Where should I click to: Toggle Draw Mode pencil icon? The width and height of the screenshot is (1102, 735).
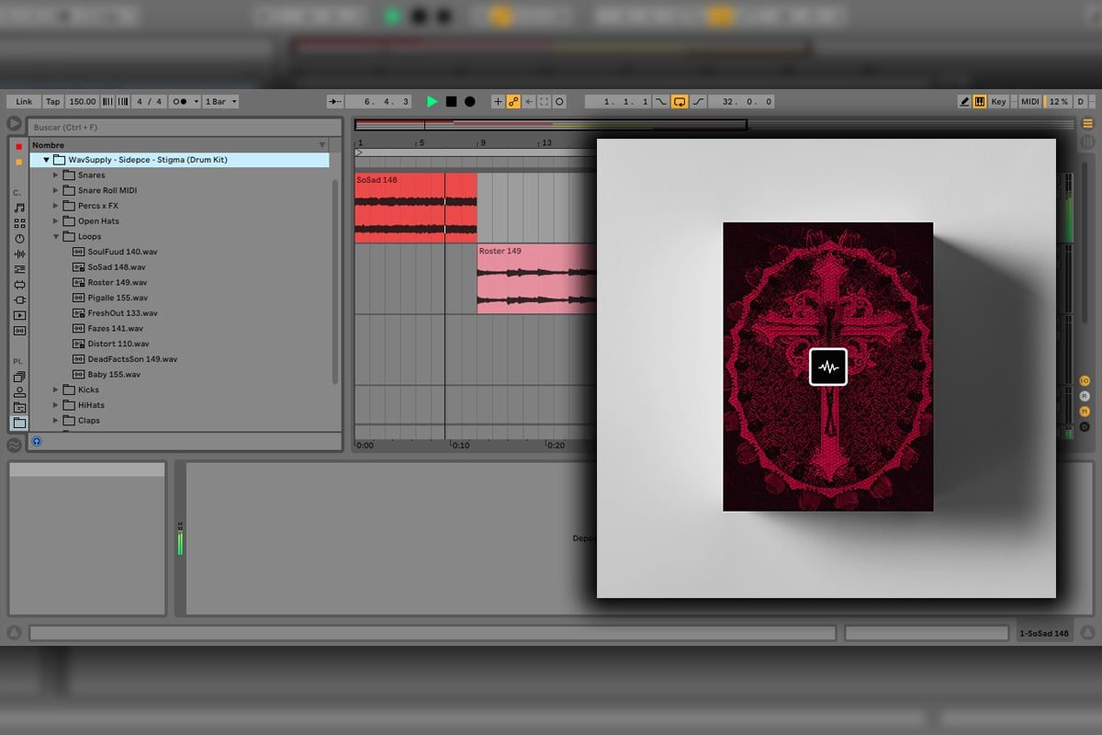click(964, 101)
